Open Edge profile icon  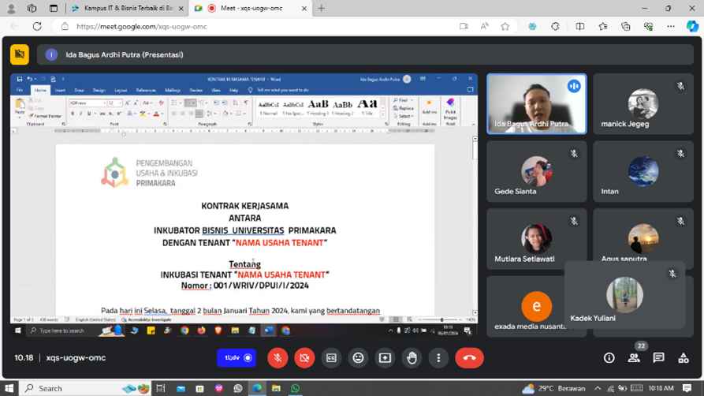[x=11, y=8]
